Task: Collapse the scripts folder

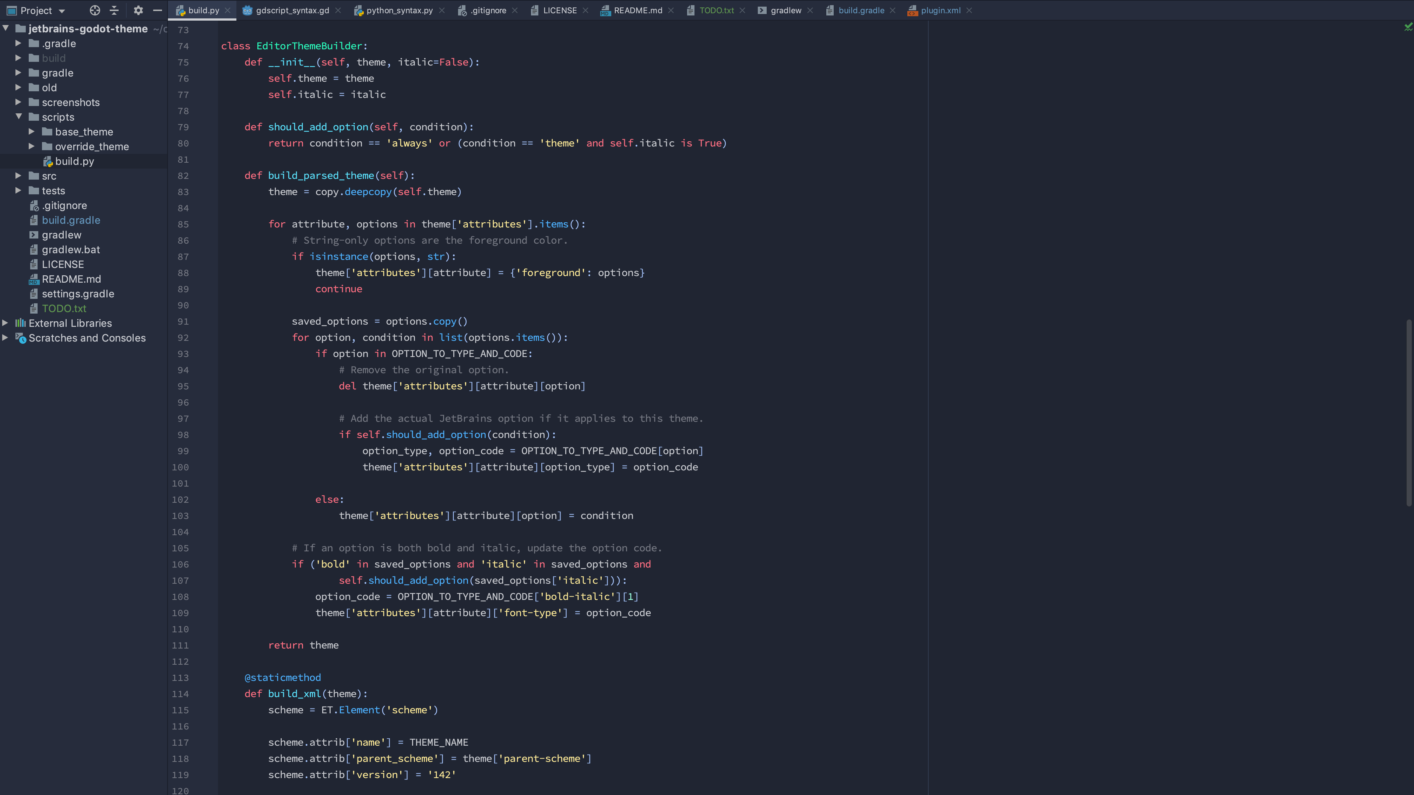Action: [19, 117]
